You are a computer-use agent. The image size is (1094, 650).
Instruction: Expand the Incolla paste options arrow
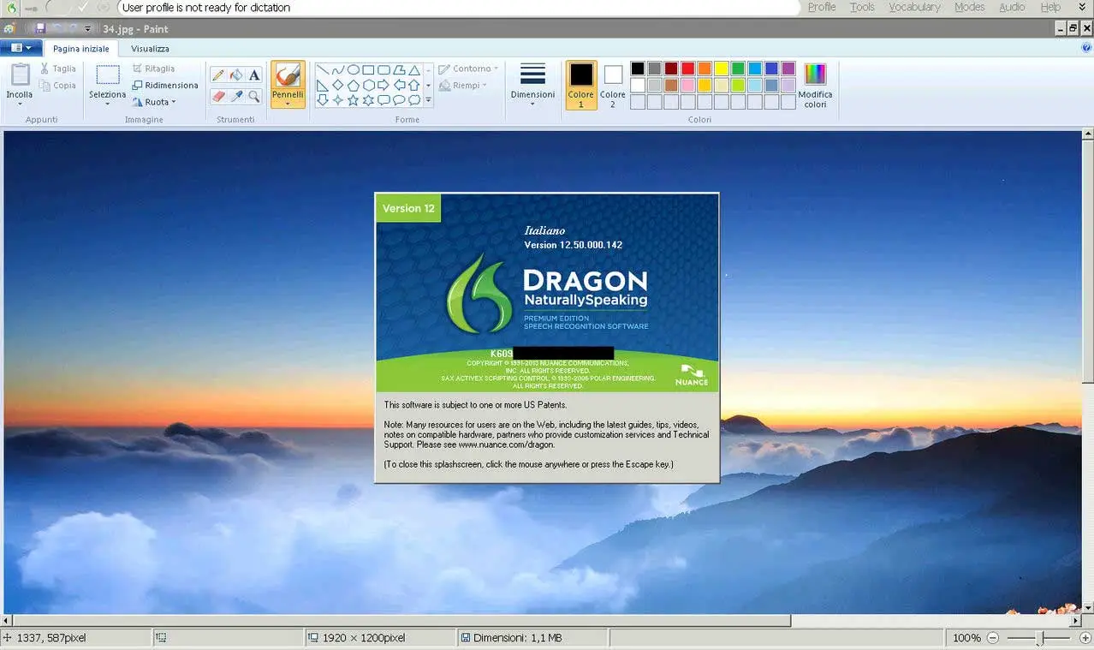click(x=19, y=104)
